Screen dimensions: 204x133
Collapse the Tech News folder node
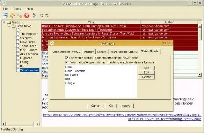coord(9,26)
